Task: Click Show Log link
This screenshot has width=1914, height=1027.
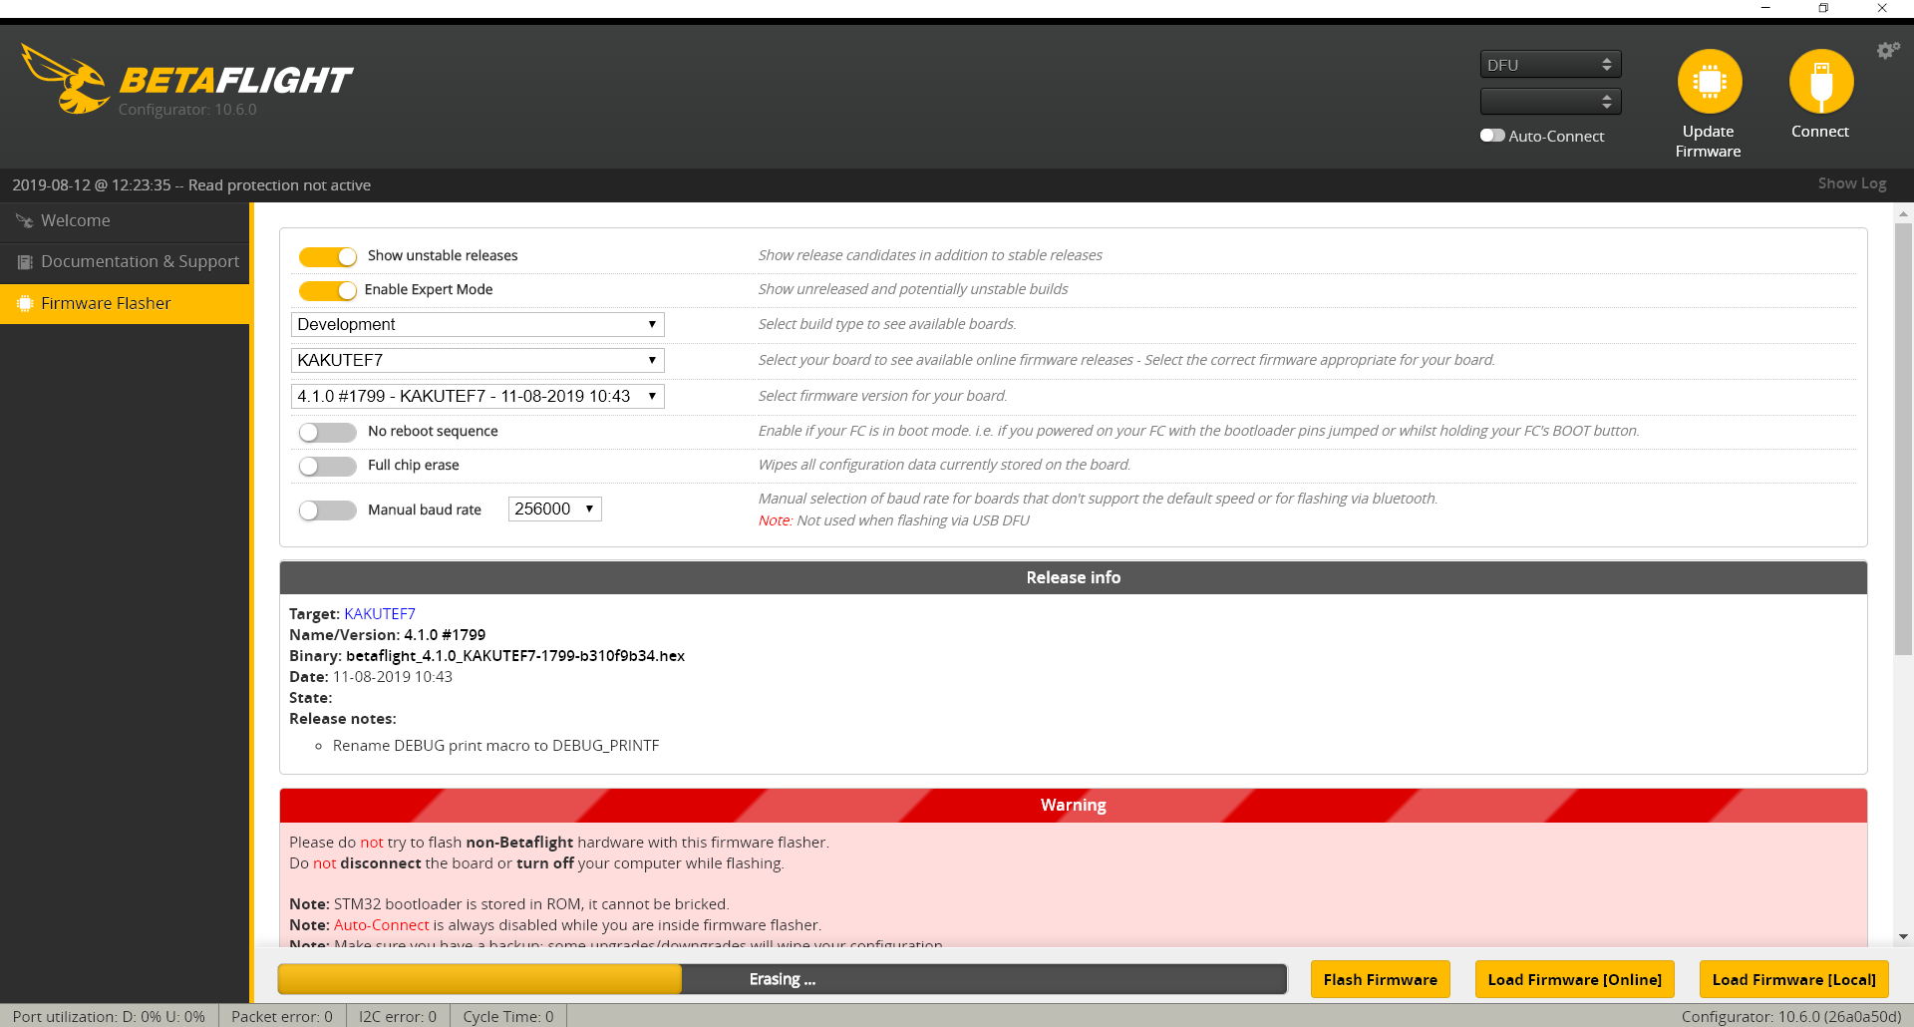Action: pos(1851,183)
